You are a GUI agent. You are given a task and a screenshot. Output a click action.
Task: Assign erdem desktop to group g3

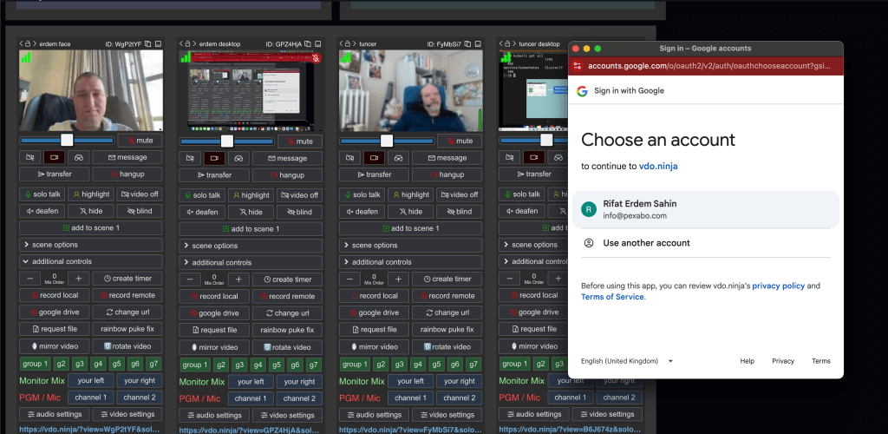(240, 365)
